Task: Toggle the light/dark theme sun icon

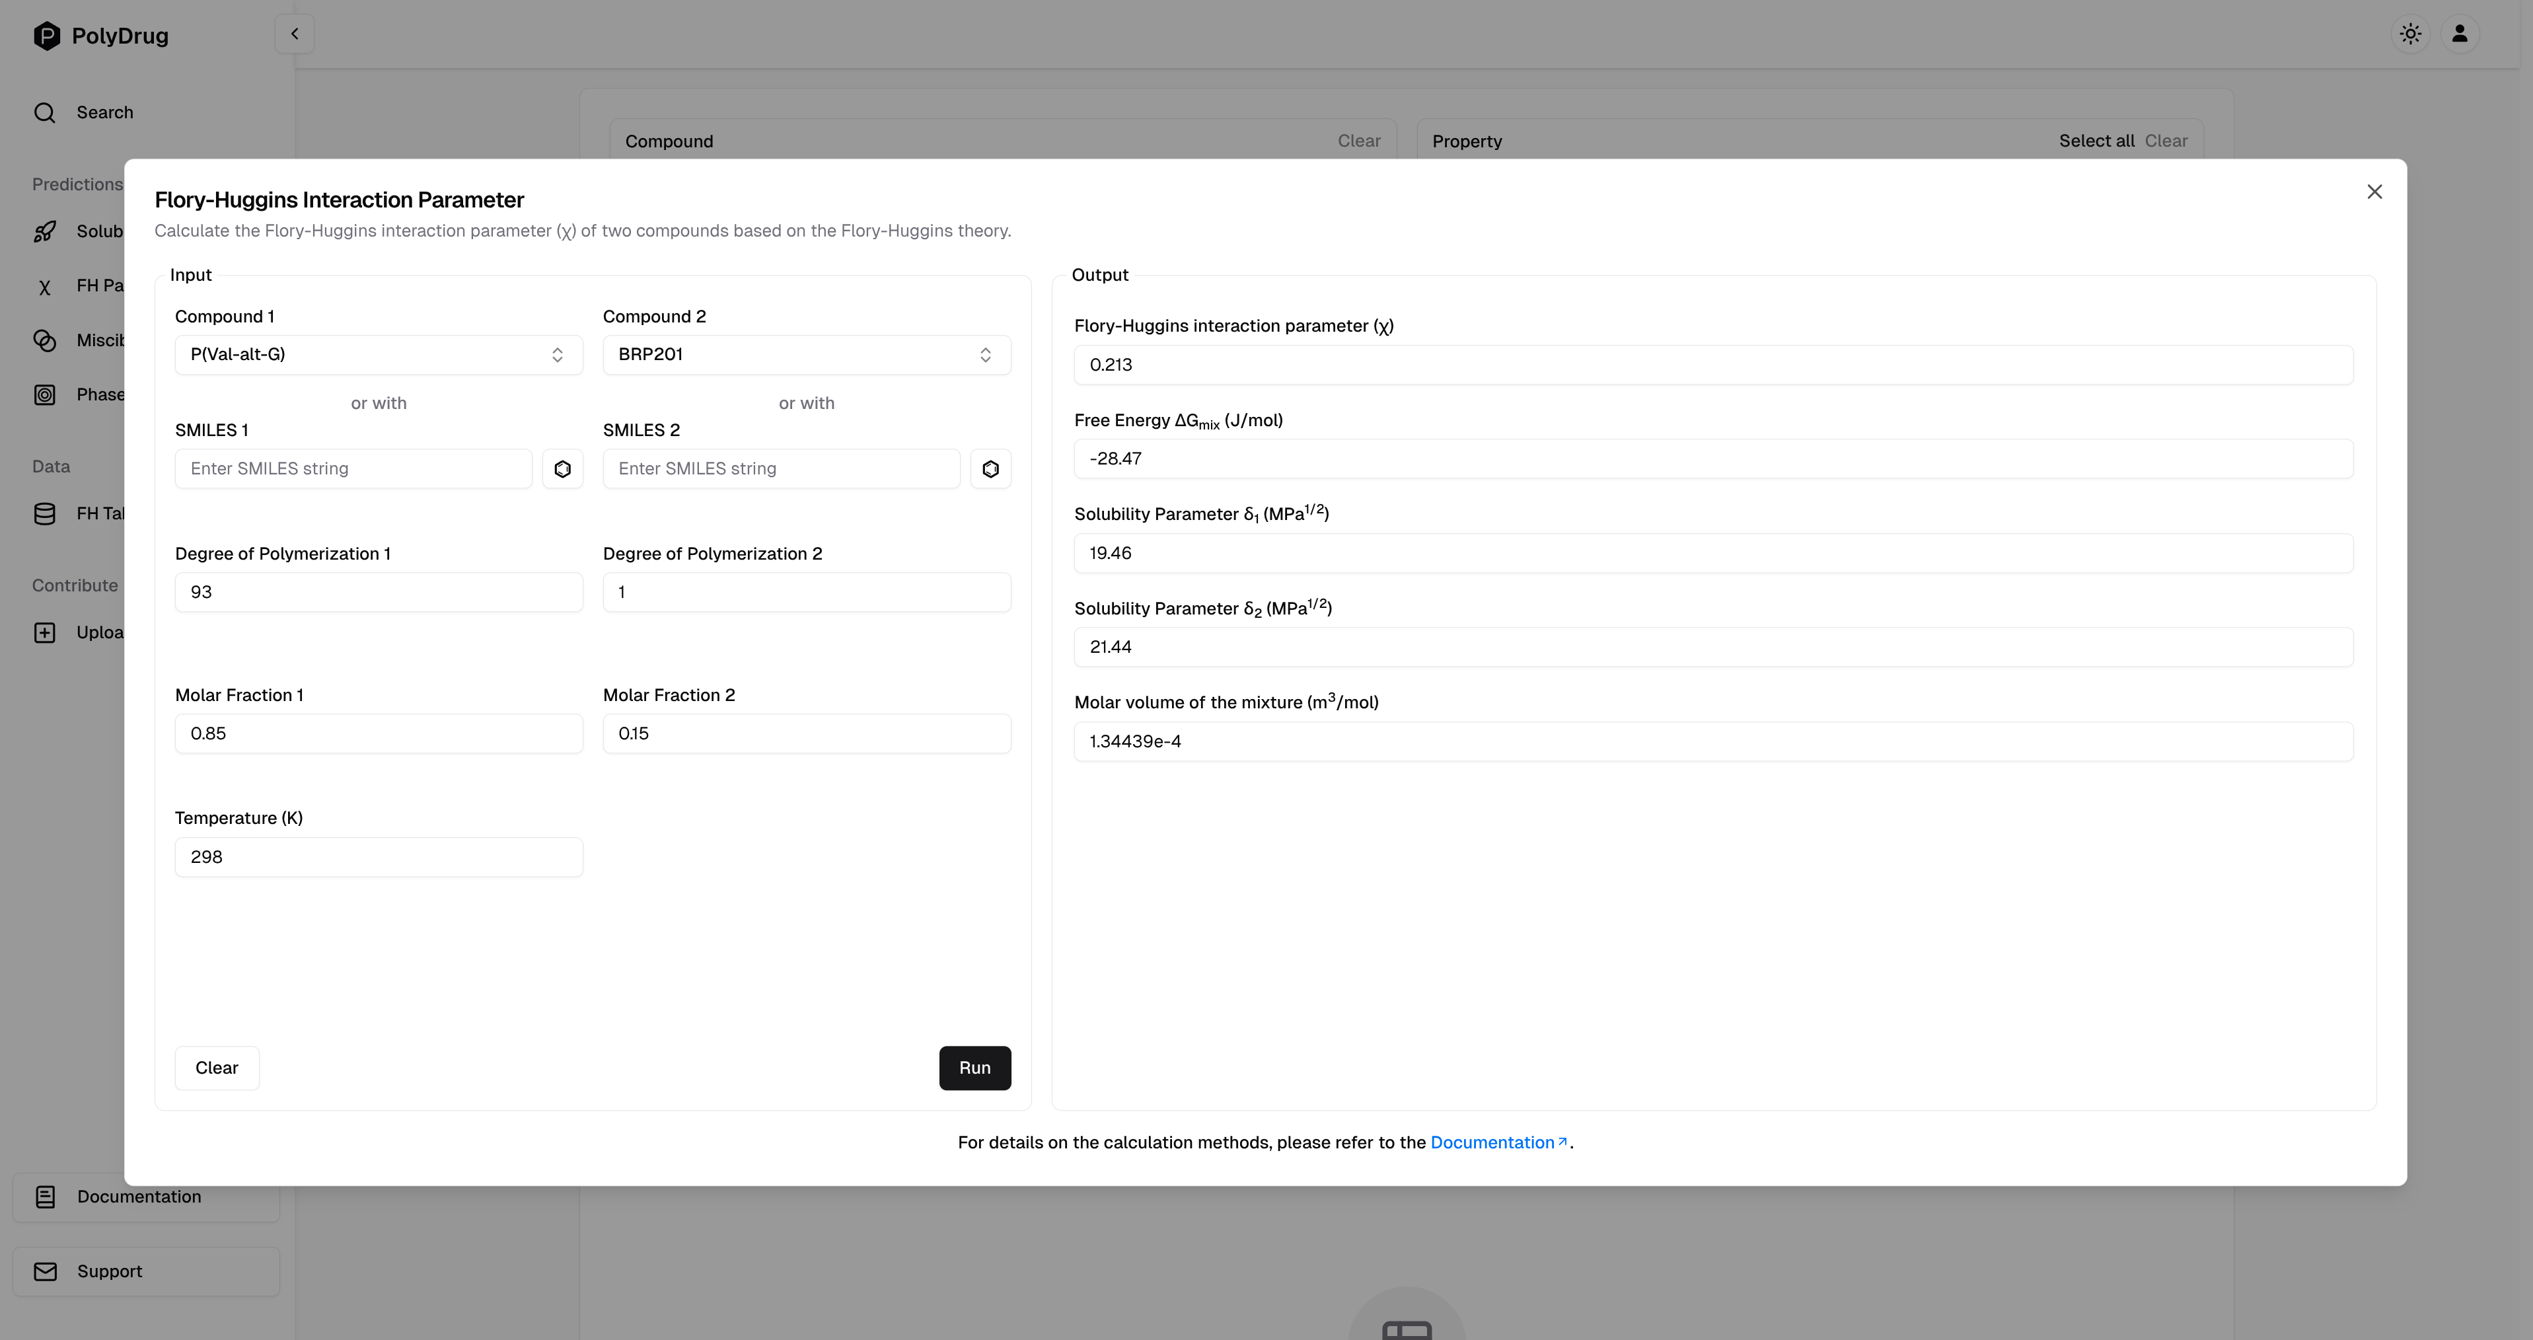Action: [x=2410, y=34]
